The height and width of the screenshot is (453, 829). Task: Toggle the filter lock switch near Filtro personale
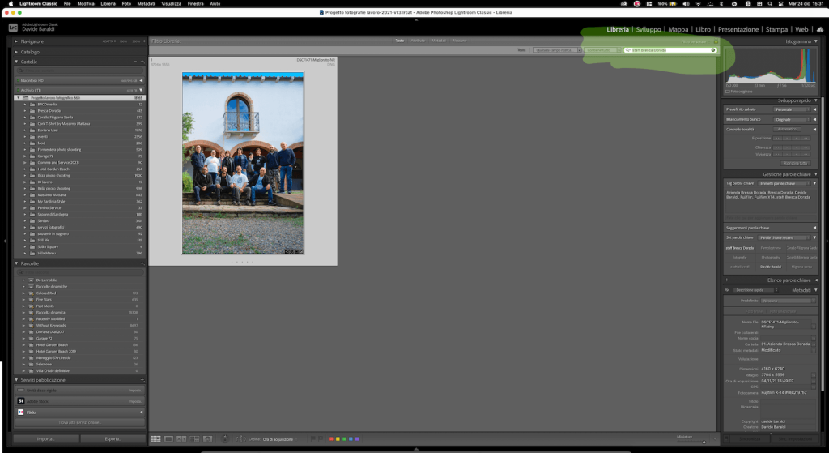tap(716, 41)
